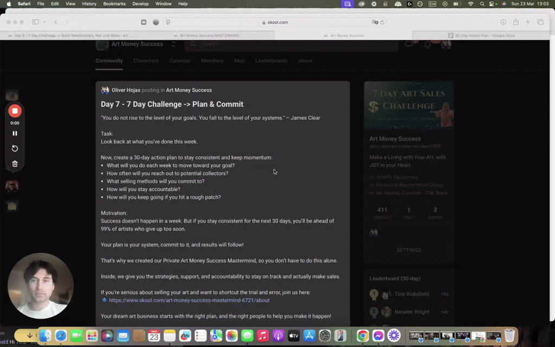The width and height of the screenshot is (555, 347).
Task: Open the About tab
Action: pyautogui.click(x=305, y=61)
